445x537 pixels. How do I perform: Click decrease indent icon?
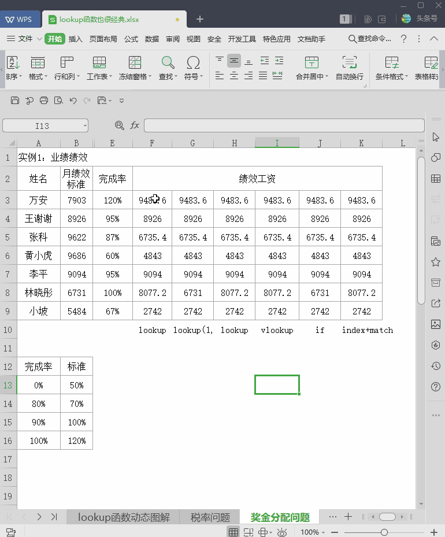265,61
